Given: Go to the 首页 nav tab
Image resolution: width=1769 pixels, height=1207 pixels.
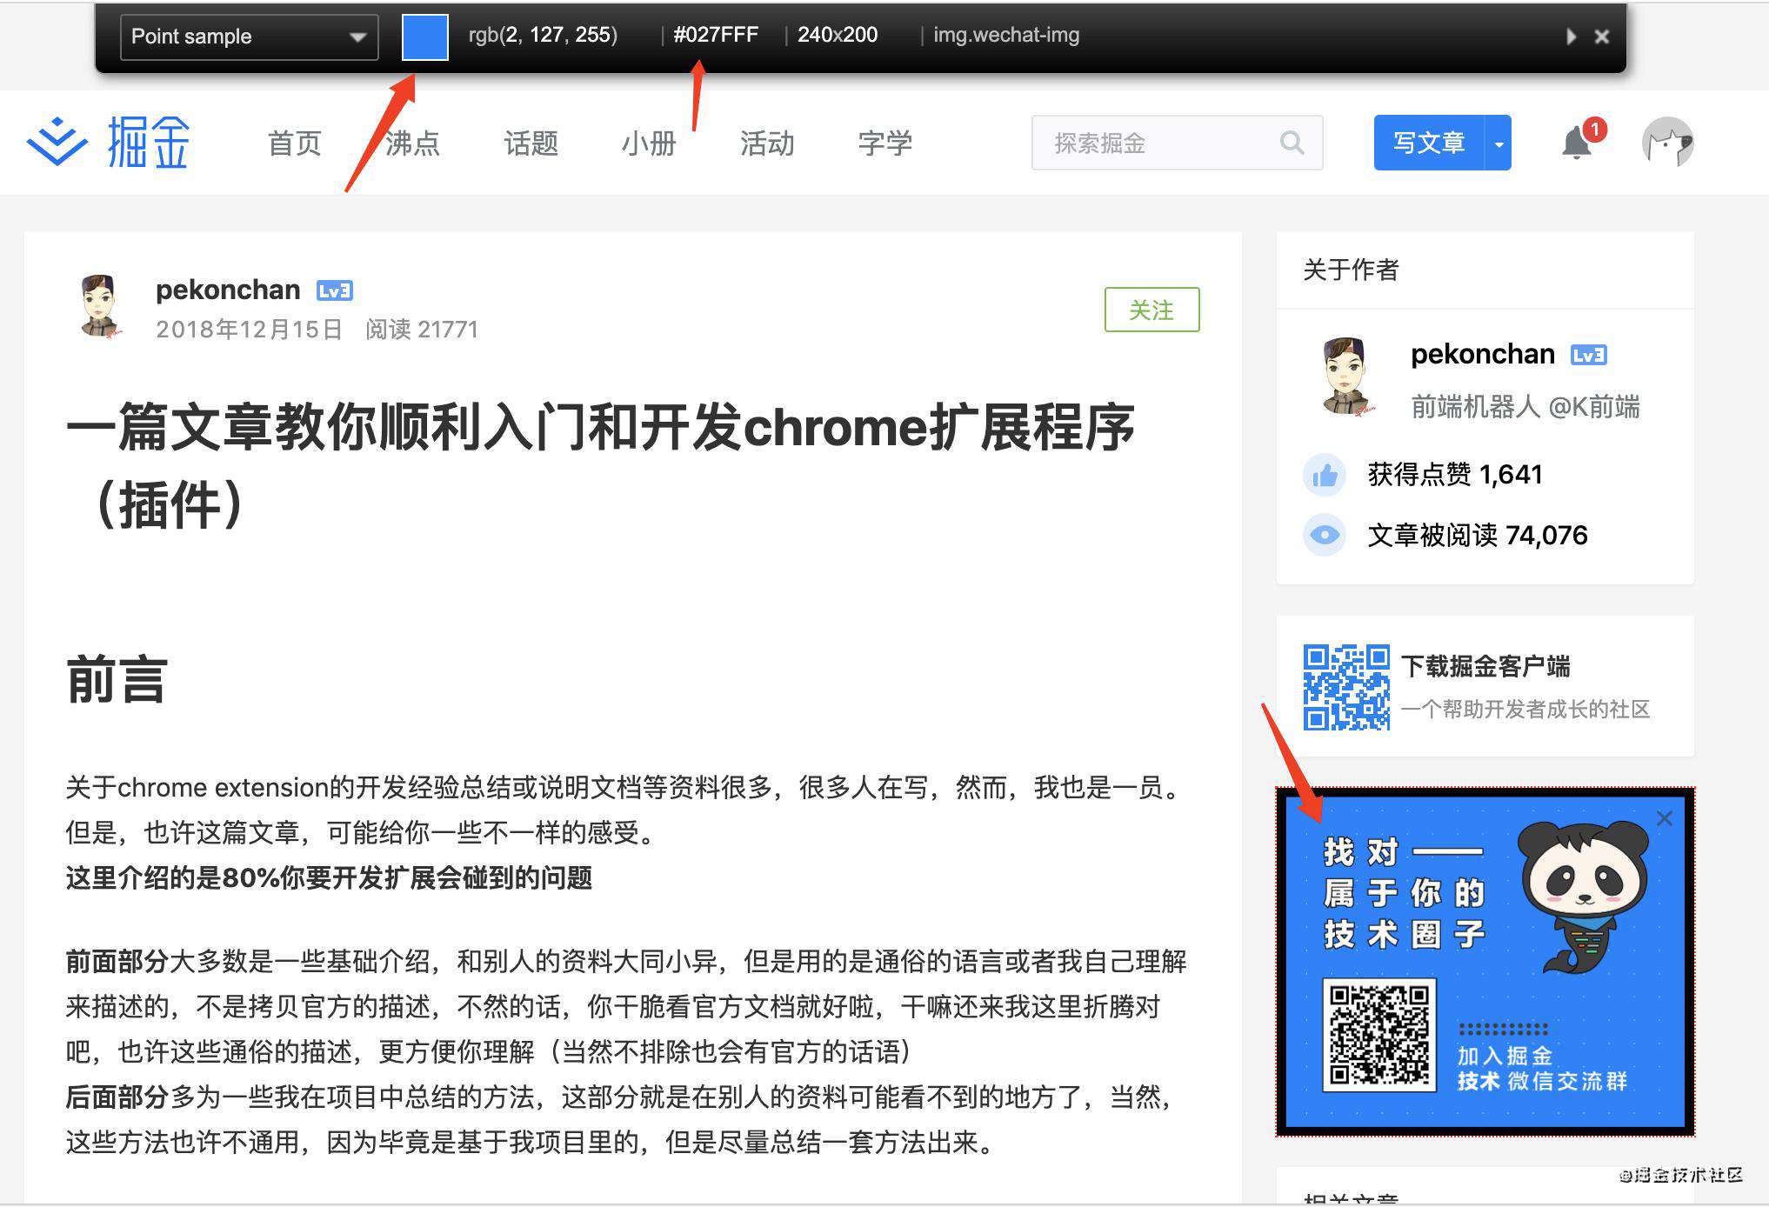Looking at the screenshot, I should click(295, 143).
